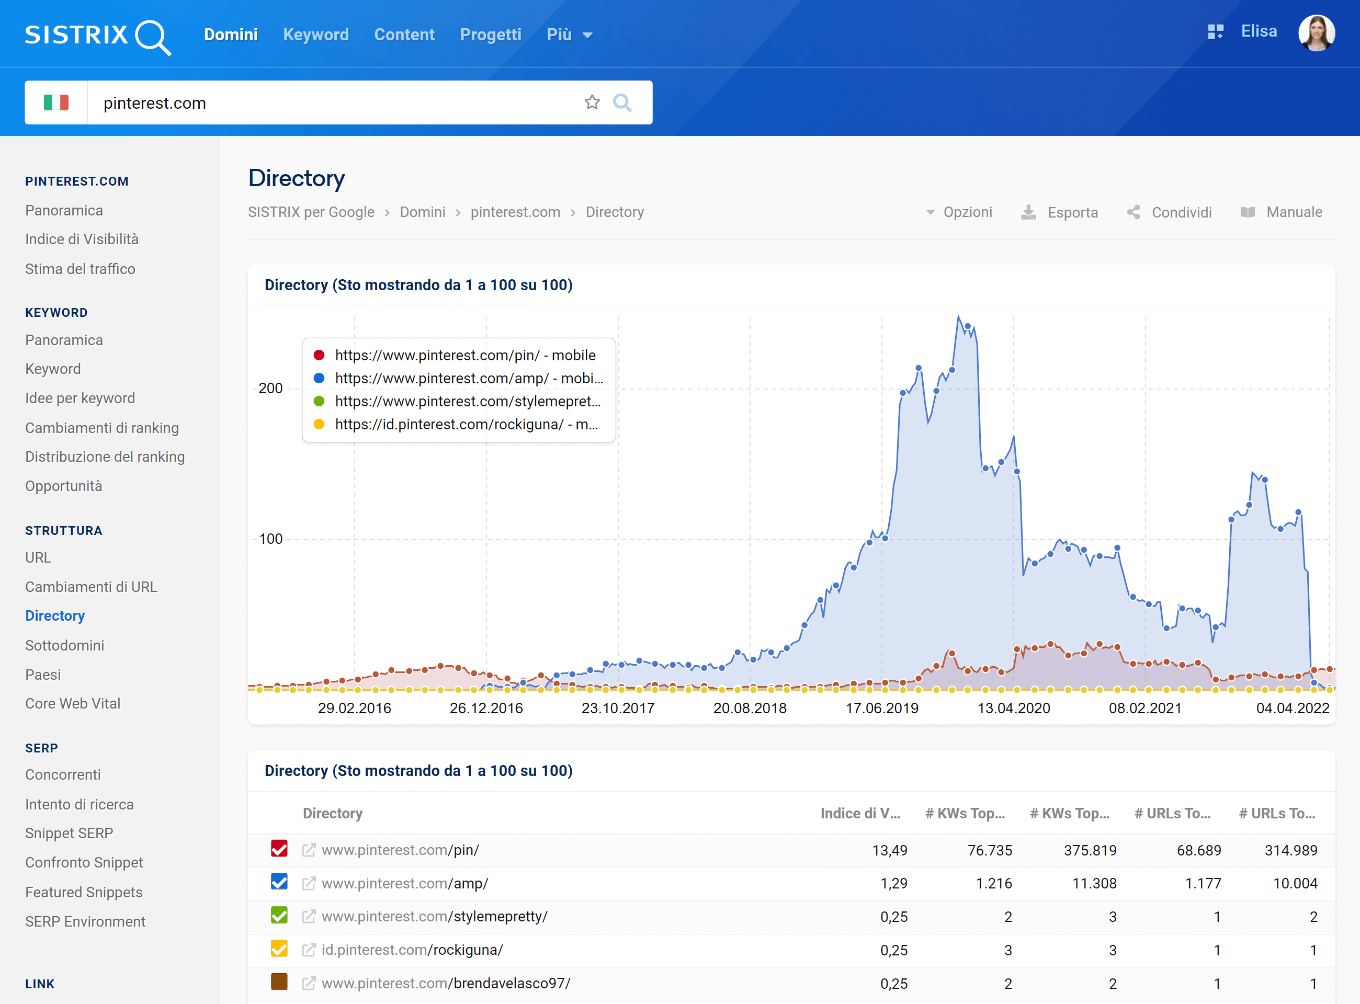Open www.pinterest.com/pin/ directory link
This screenshot has width=1360, height=1004.
coord(401,850)
